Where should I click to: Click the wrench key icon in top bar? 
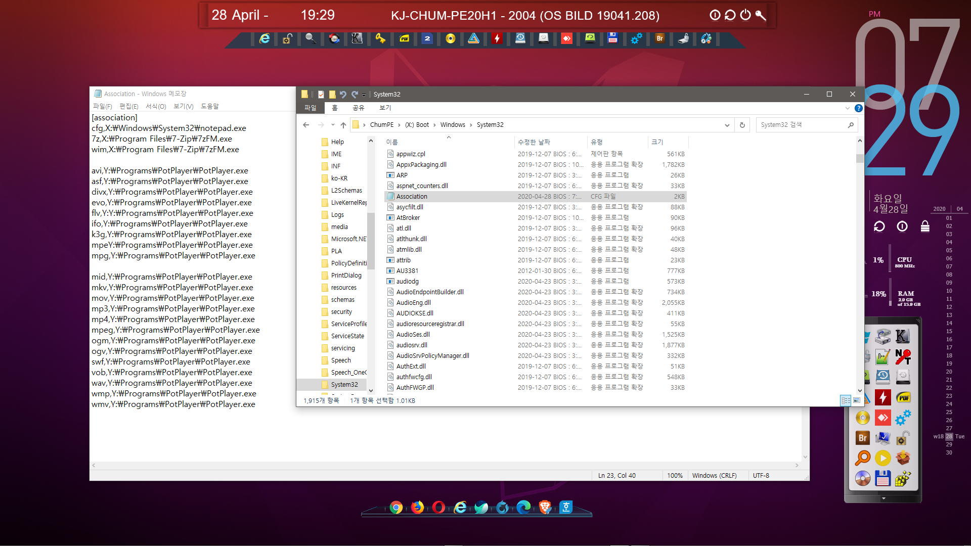(x=761, y=15)
